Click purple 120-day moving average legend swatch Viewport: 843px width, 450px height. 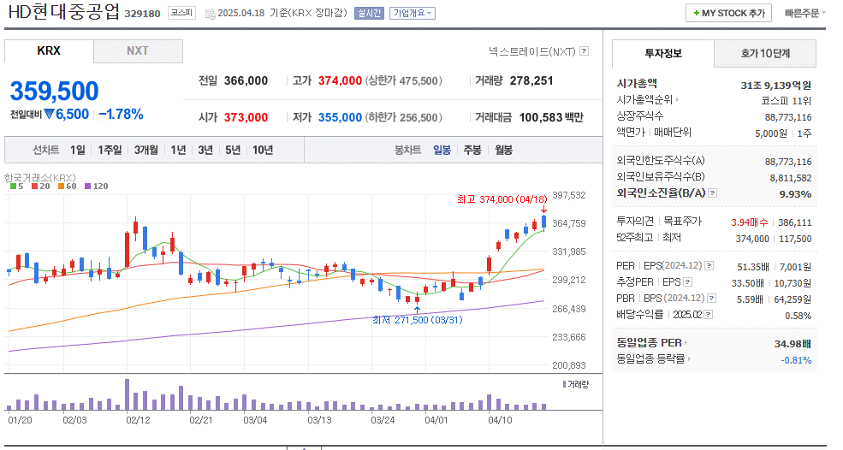pyautogui.click(x=87, y=187)
